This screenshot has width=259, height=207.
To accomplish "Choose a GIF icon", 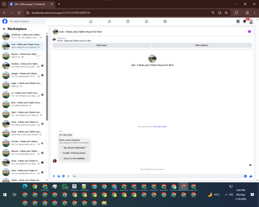I will (x=68, y=176).
